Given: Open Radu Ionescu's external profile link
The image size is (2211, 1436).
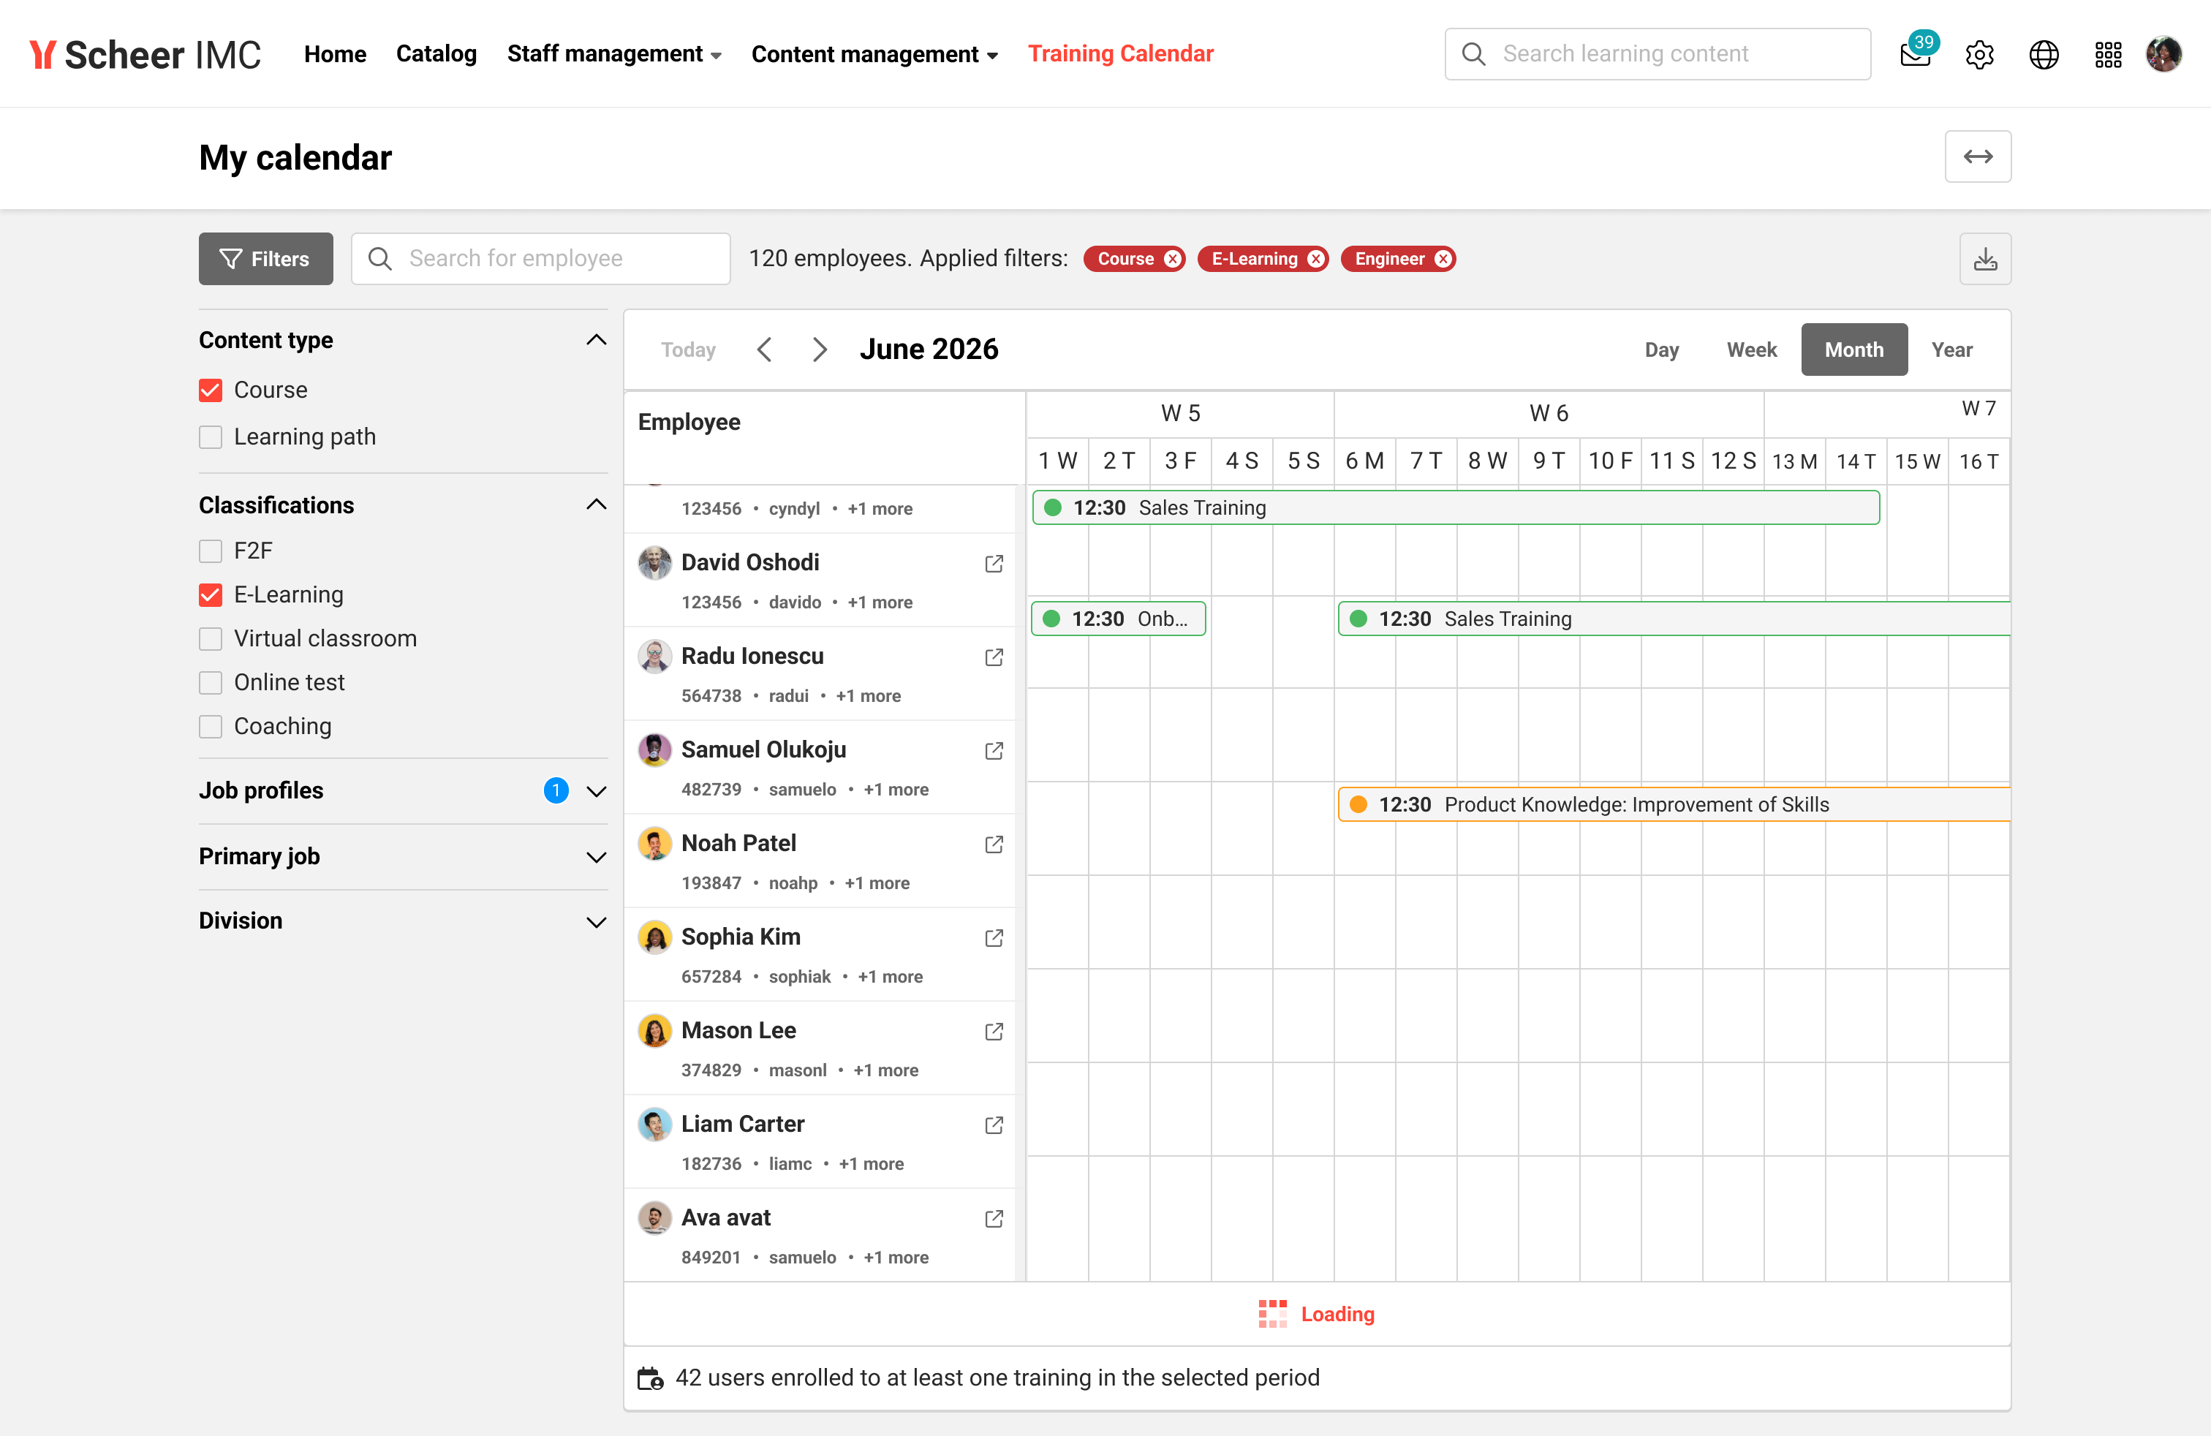Looking at the screenshot, I should click(994, 657).
